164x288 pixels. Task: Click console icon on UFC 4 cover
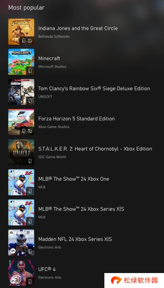(30, 282)
